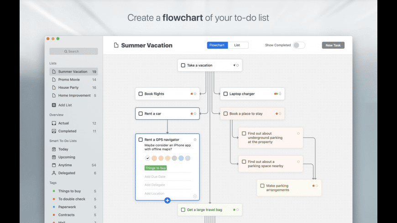Check off Get a large travel bag
This screenshot has width=397, height=223.
click(183, 210)
